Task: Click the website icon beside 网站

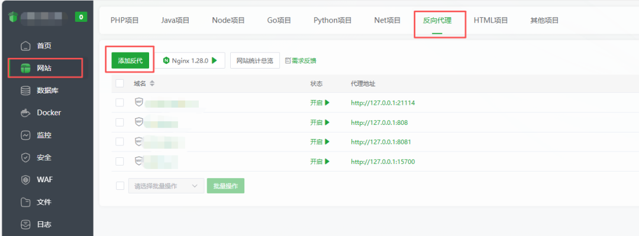Action: pos(25,68)
